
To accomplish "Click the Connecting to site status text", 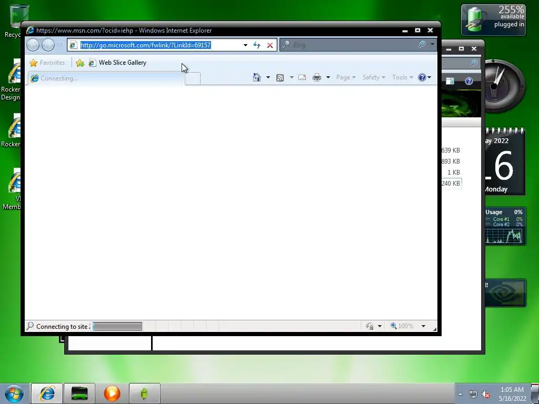I will 63,326.
